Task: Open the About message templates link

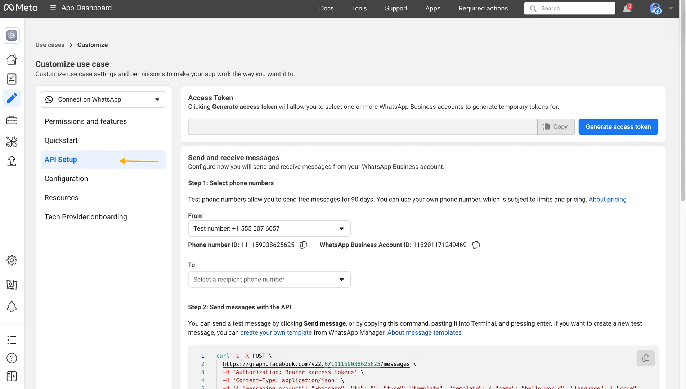Action: pos(424,332)
